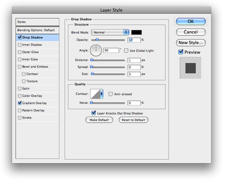Open the Blend Mode Normal dropdown
Viewport: 227px width, 179px height.
coord(110,32)
